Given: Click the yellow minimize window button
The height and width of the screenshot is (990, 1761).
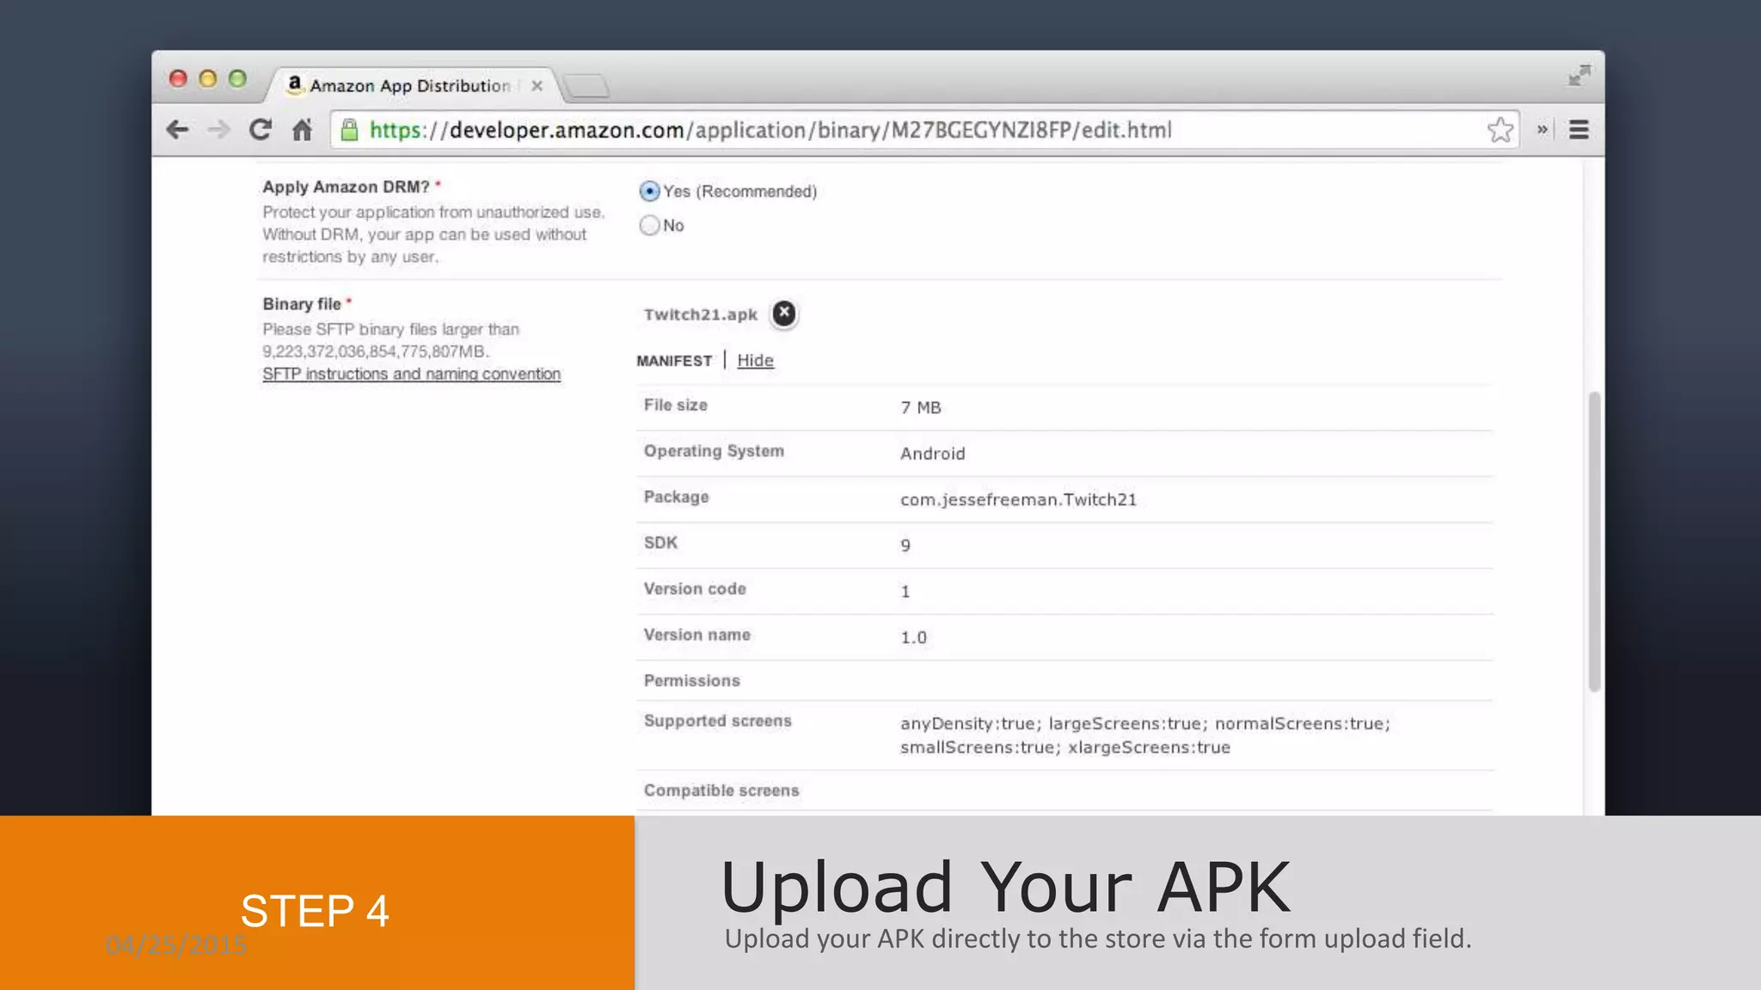Looking at the screenshot, I should 207,79.
